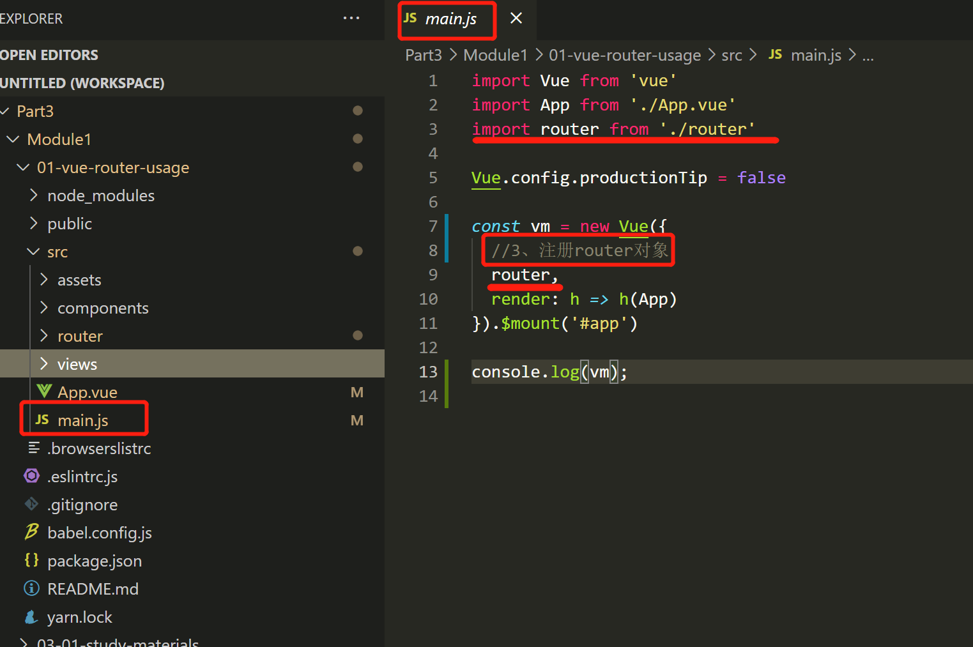
Task: Click the git status dot on Part3 row
Action: coord(358,110)
